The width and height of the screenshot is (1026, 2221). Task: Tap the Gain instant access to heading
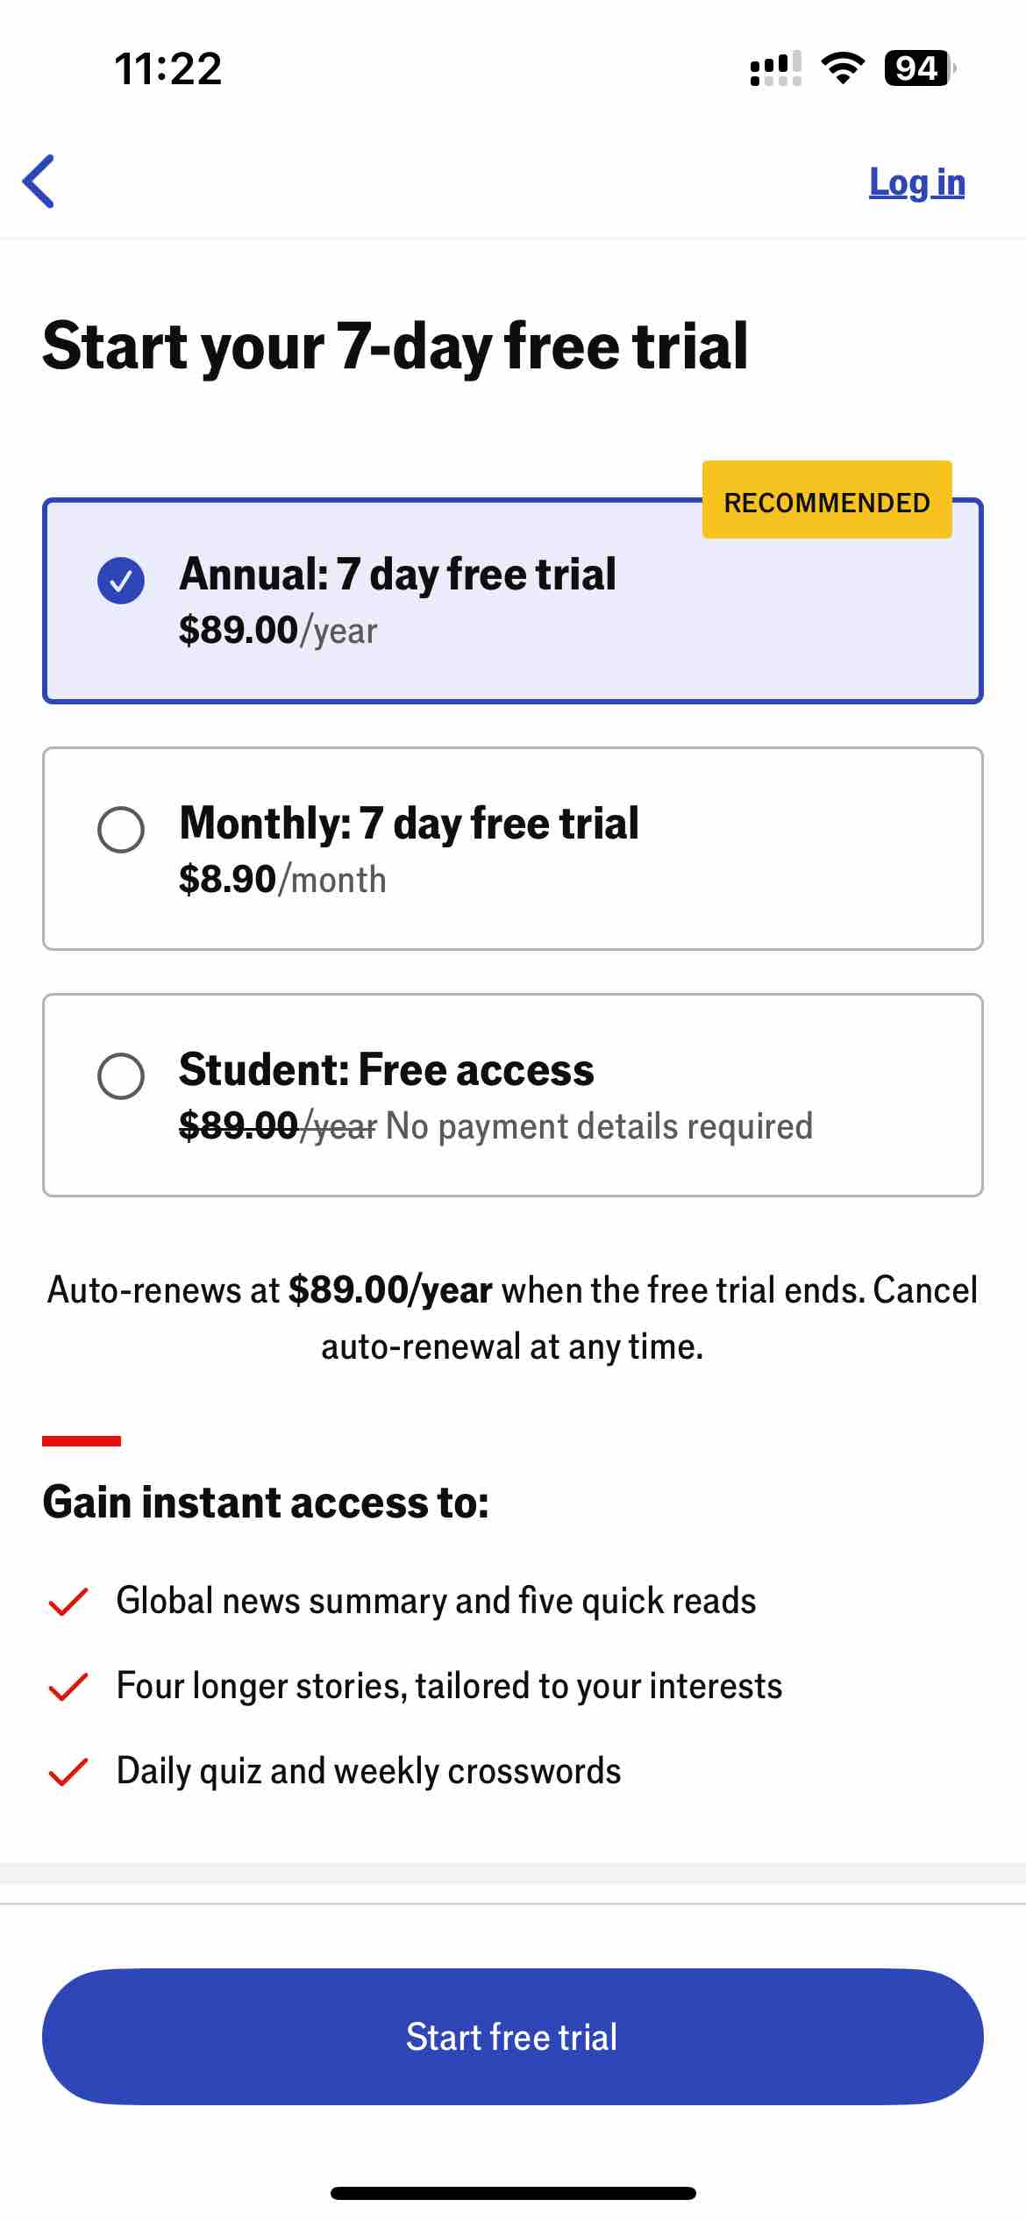pos(266,1501)
